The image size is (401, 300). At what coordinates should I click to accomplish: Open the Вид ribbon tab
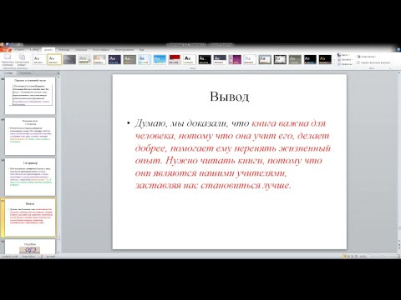click(142, 50)
